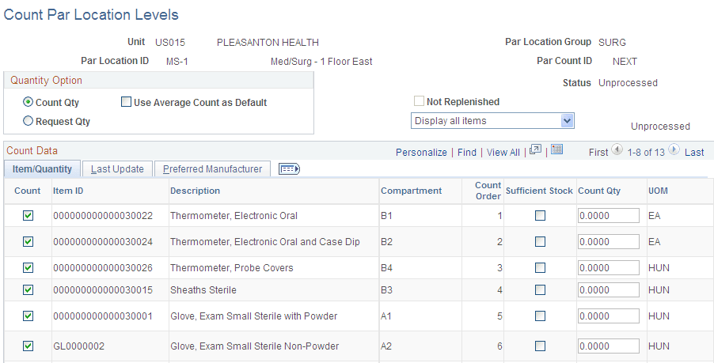Uncheck Count for item GL0000002
714x363 pixels.
[28, 346]
